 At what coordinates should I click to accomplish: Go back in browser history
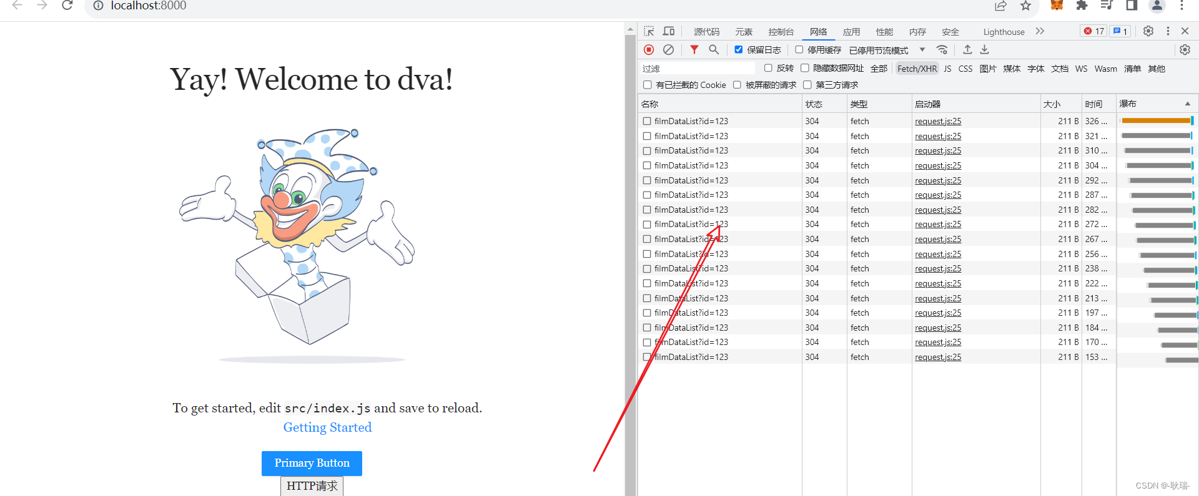pos(17,6)
